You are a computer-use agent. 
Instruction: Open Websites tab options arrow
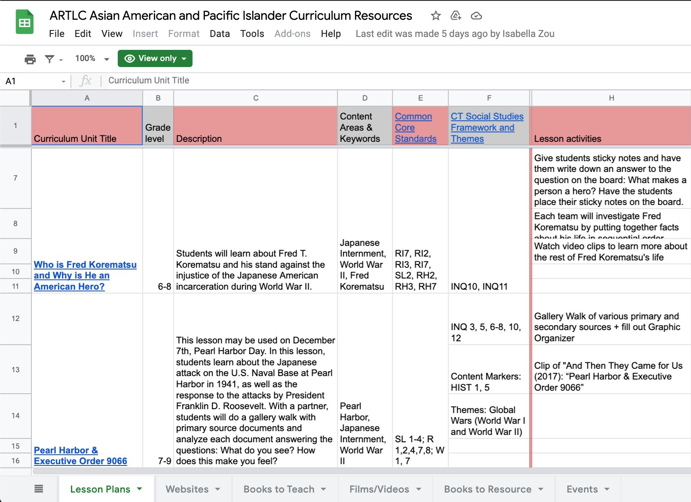click(x=217, y=489)
